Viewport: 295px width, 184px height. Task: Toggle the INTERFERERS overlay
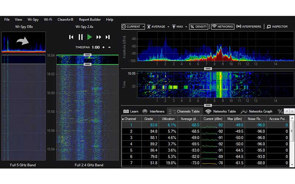click(x=249, y=26)
